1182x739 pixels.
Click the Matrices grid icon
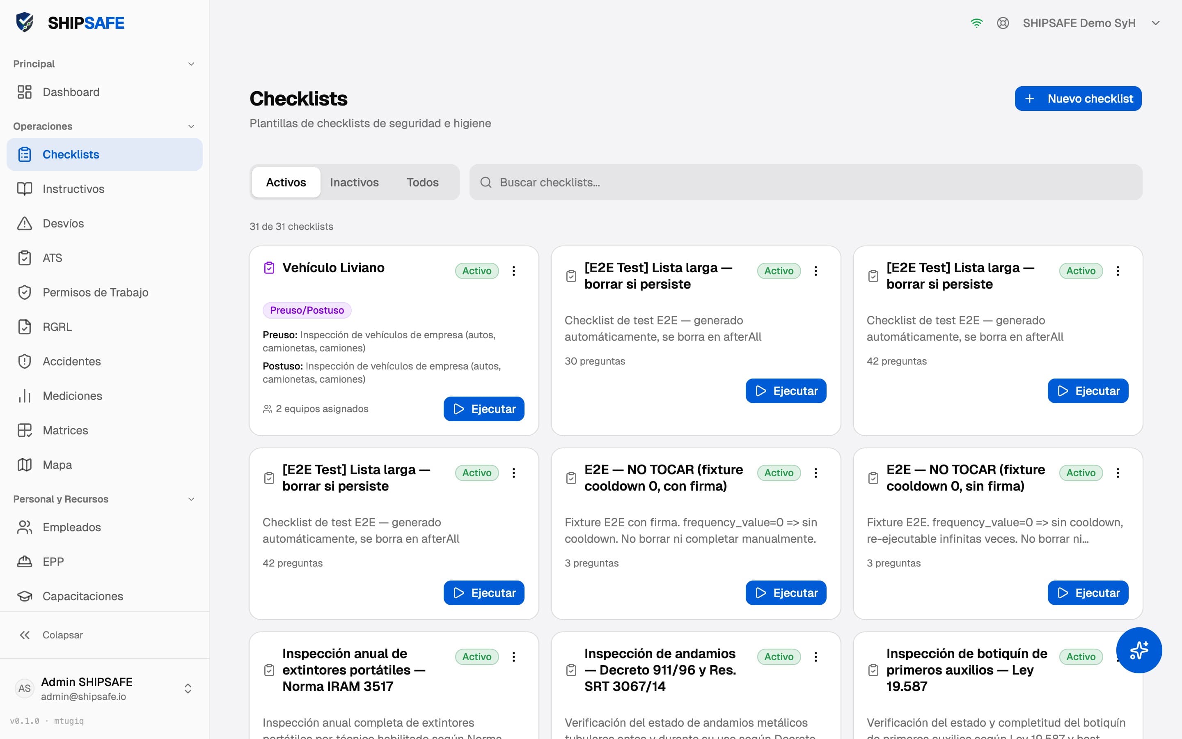coord(25,430)
